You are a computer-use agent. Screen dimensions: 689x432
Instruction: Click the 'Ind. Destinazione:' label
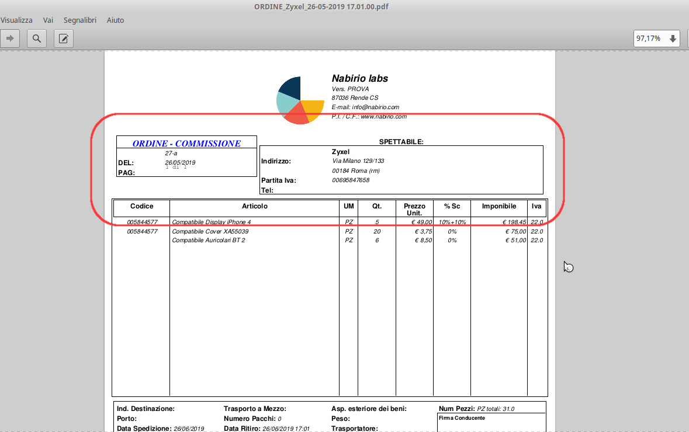146,409
